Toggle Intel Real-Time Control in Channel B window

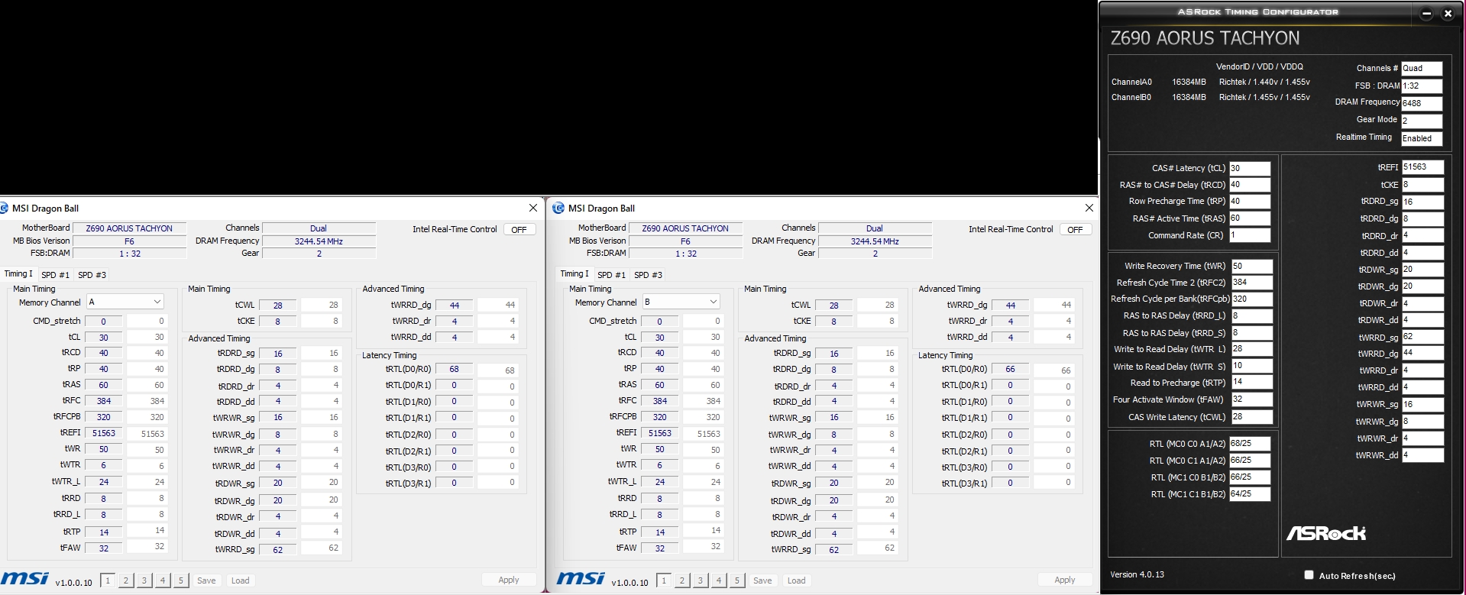pos(1076,229)
